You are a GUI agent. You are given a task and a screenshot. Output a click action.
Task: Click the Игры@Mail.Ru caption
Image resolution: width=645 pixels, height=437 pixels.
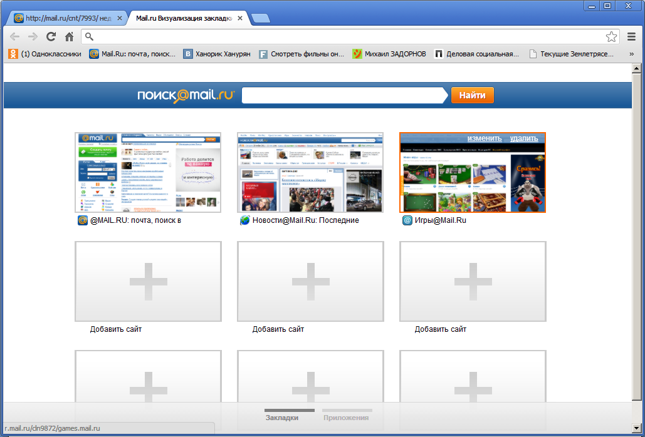[441, 220]
